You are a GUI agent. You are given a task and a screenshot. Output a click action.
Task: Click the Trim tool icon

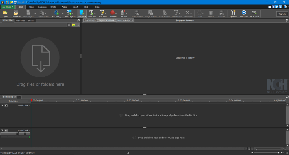click(x=200, y=13)
